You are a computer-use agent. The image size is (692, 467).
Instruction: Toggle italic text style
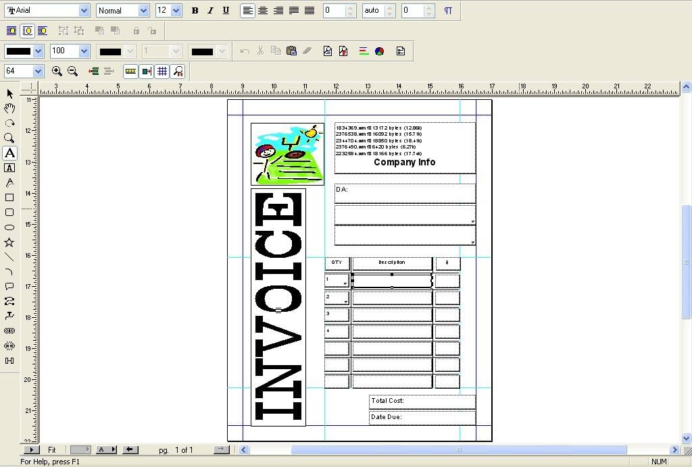click(210, 11)
